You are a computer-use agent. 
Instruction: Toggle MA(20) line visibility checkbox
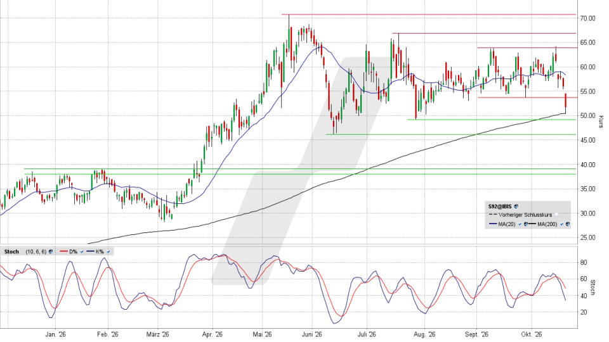(x=520, y=224)
